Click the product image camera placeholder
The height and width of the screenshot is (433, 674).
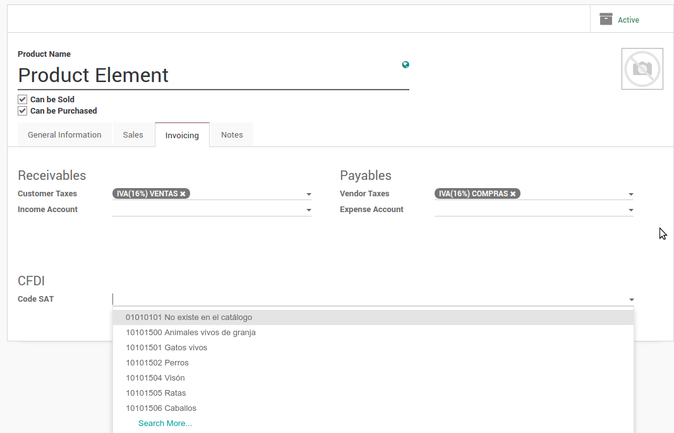click(x=642, y=69)
